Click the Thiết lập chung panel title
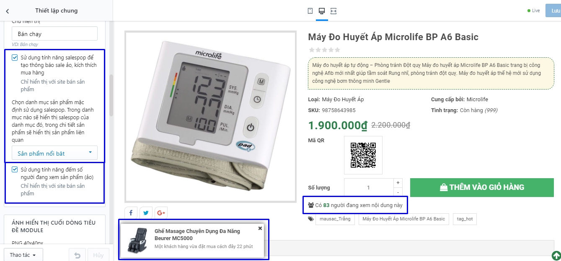This screenshot has height=261, width=561. click(x=57, y=11)
